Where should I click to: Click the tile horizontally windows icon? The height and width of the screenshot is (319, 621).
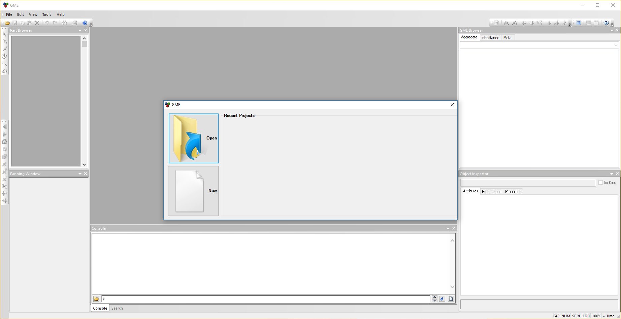(x=589, y=23)
